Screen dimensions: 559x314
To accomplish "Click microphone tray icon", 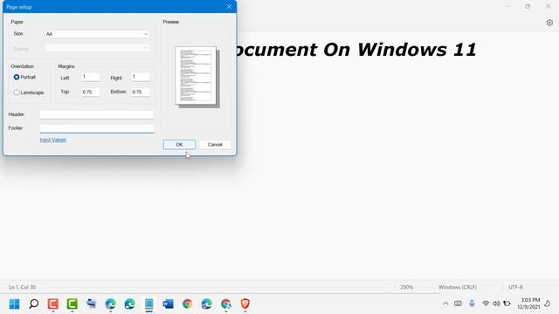I will pyautogui.click(x=472, y=304).
